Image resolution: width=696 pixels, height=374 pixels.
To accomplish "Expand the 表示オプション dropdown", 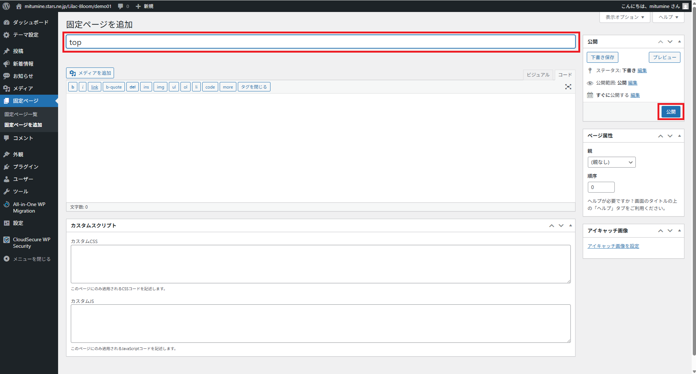I will click(x=624, y=17).
